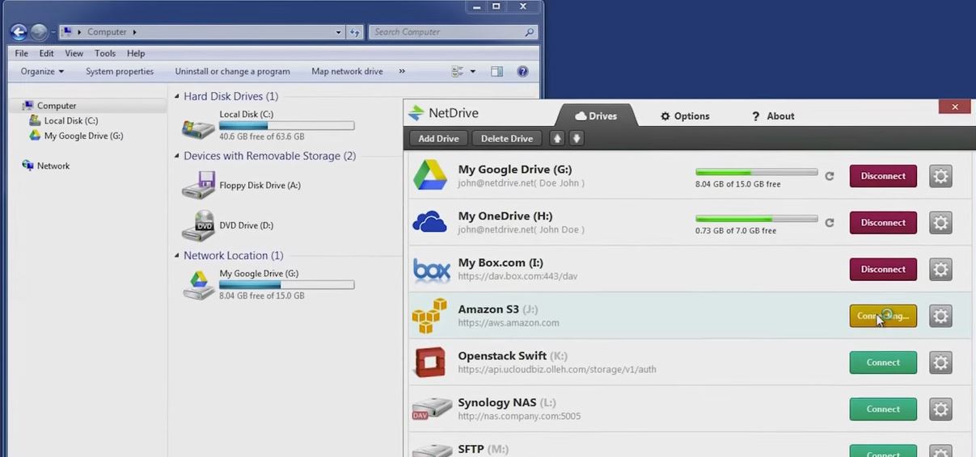This screenshot has width=976, height=457.
Task: Click My OneDrive storage bar in NetDrive
Action: click(756, 219)
